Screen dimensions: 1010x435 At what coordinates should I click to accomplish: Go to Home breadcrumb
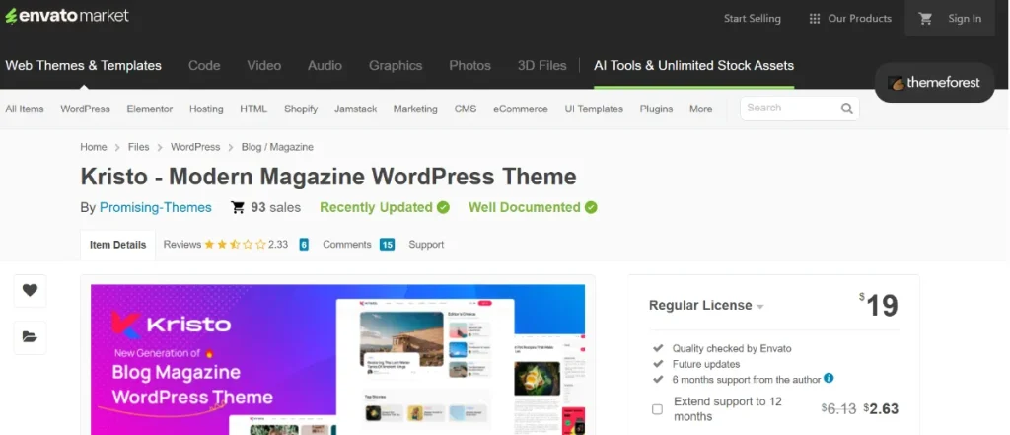click(94, 147)
